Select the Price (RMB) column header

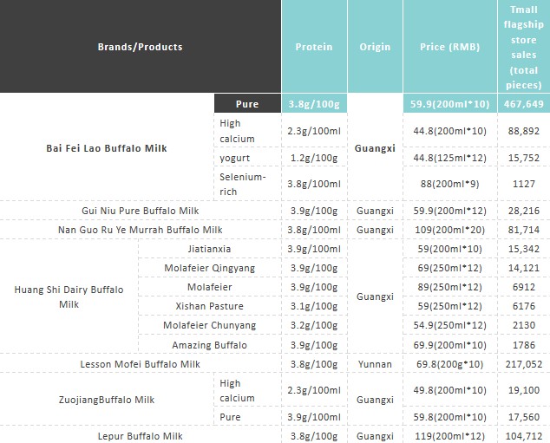point(450,46)
